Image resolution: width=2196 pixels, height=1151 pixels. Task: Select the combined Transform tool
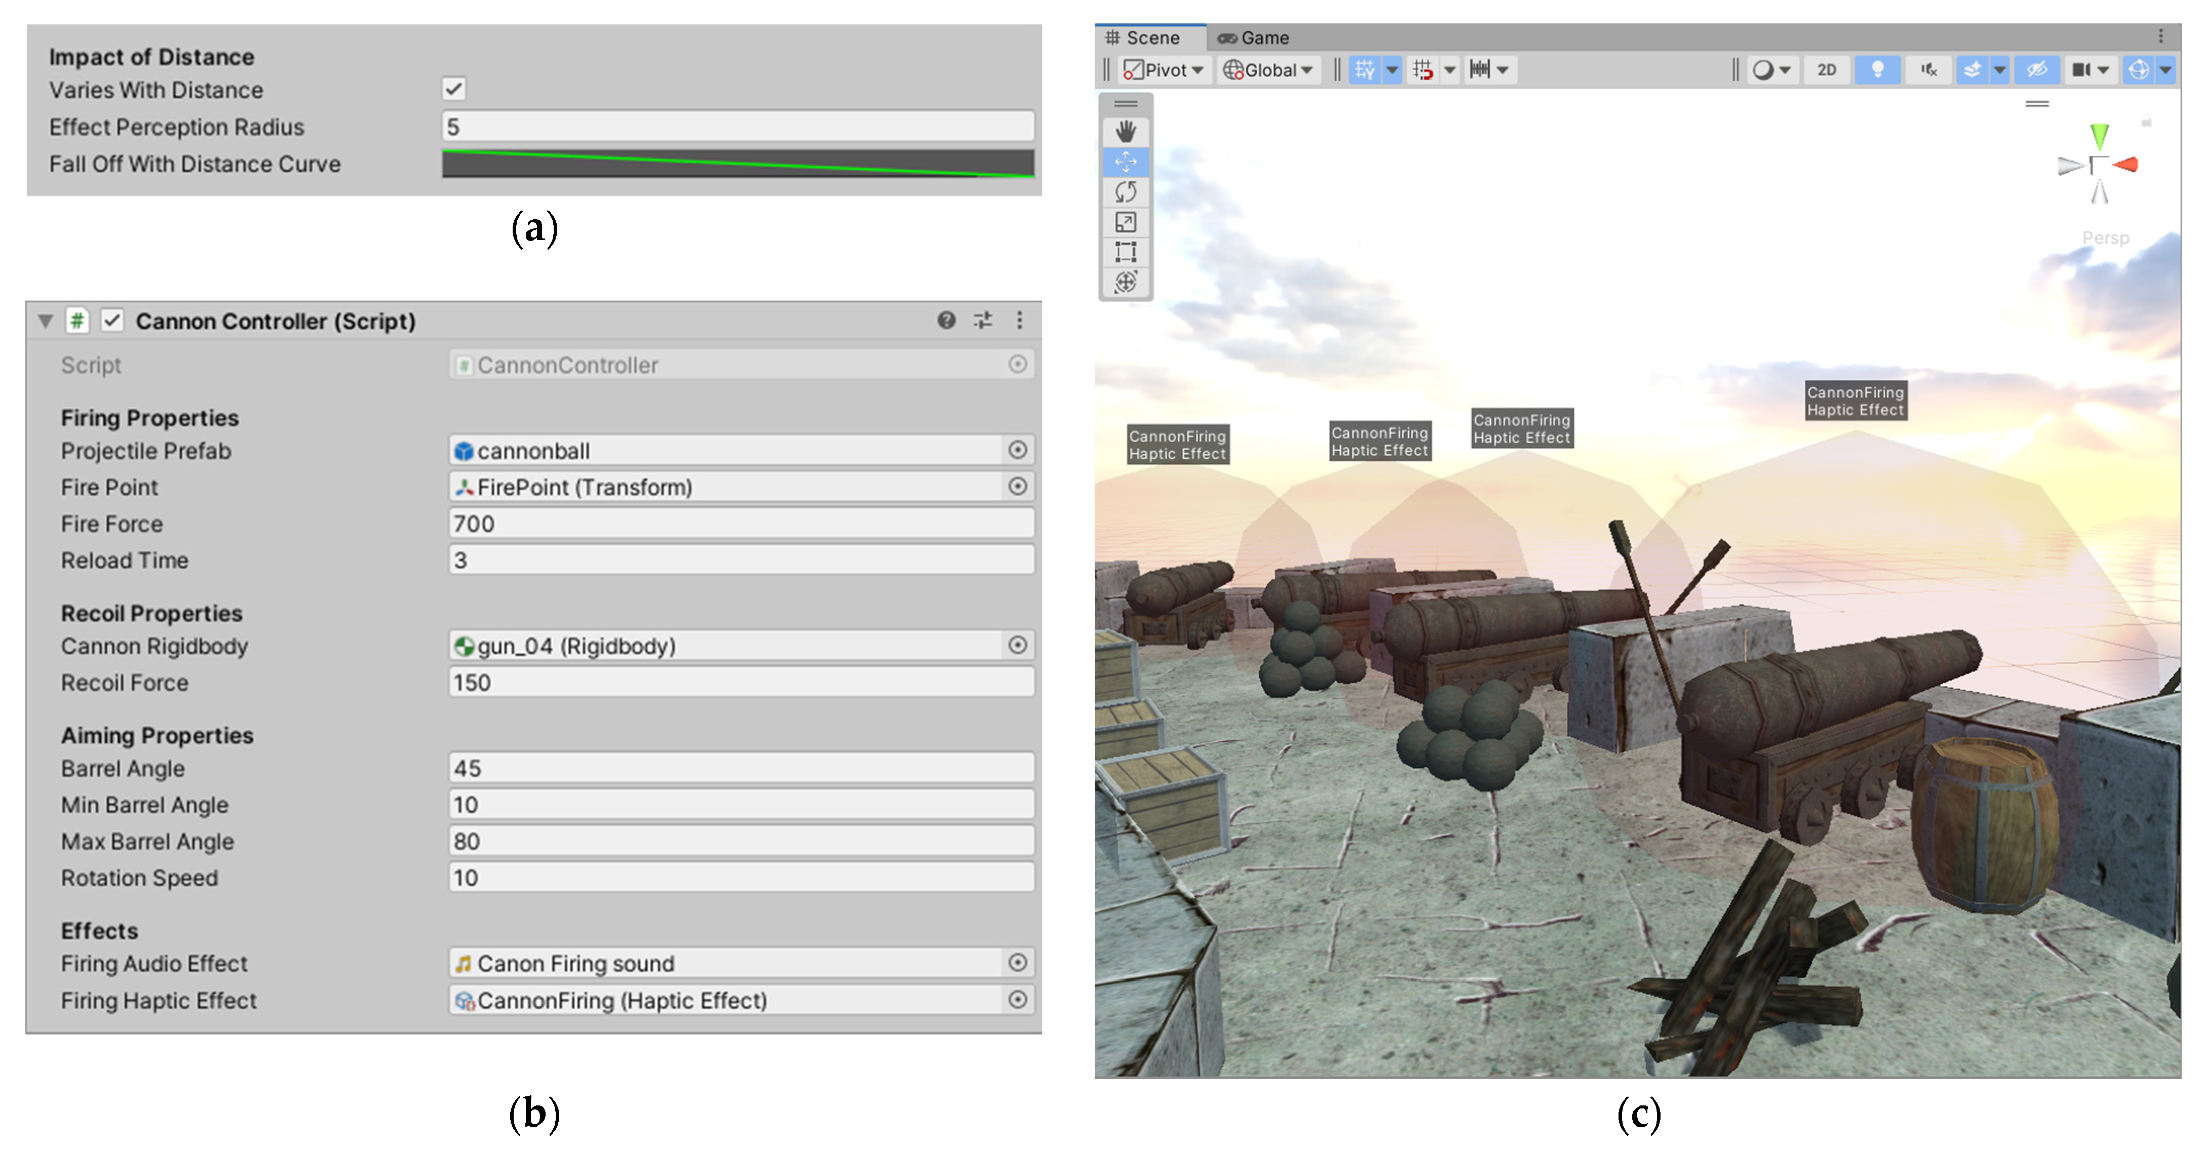pos(1125,282)
